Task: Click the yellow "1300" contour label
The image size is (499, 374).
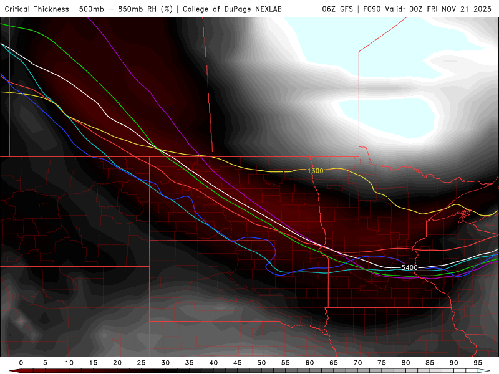Action: 316,171
